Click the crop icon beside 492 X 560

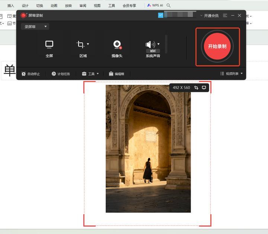197,88
